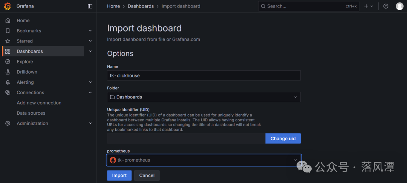
Task: Click the Home house icon in sidebar
Action: pos(8,20)
